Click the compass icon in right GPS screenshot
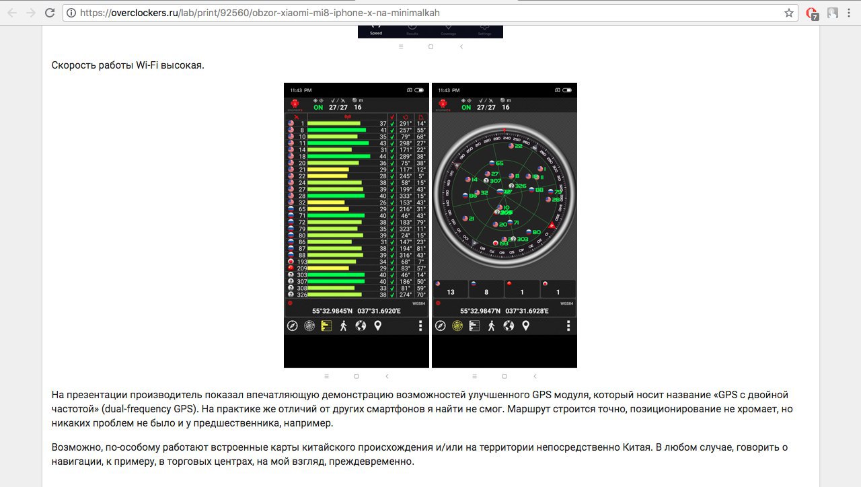Image resolution: width=861 pixels, height=487 pixels. pos(440,326)
